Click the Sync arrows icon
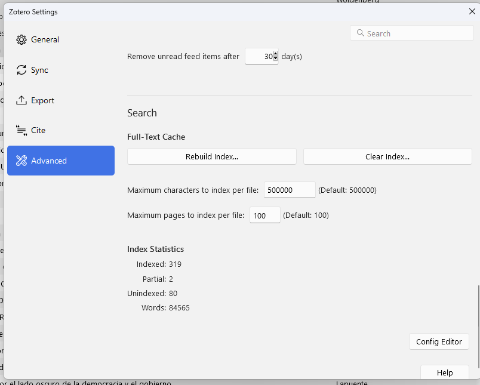The width and height of the screenshot is (480, 385). pos(21,70)
